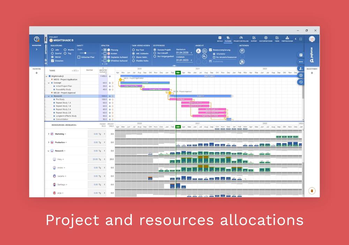Select the Tag radio button in Skalierung
The image size is (349, 245).
click(65, 53)
